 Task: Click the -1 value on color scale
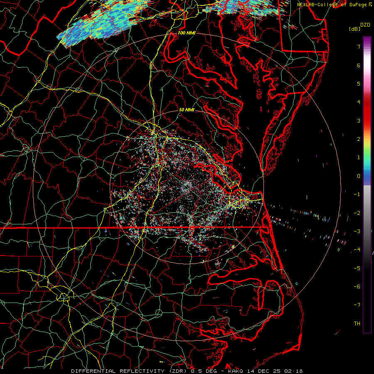[357, 194]
